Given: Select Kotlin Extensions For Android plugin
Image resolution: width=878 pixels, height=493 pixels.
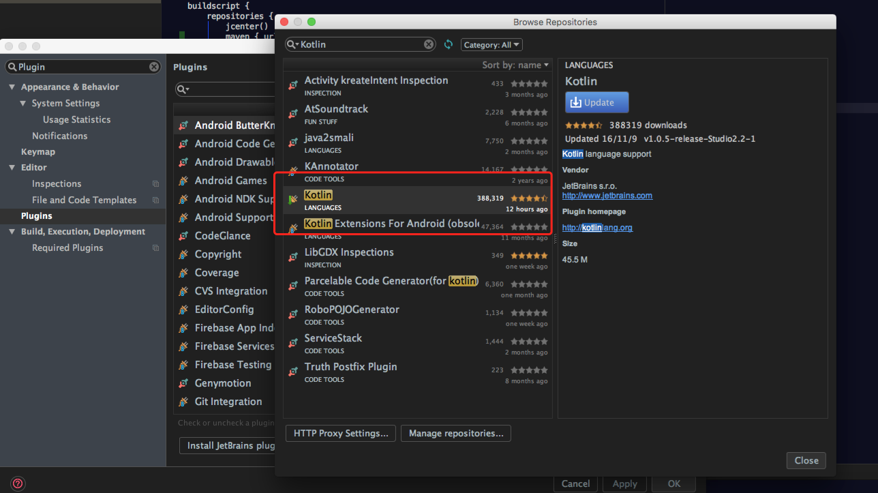Looking at the screenshot, I should pos(418,228).
